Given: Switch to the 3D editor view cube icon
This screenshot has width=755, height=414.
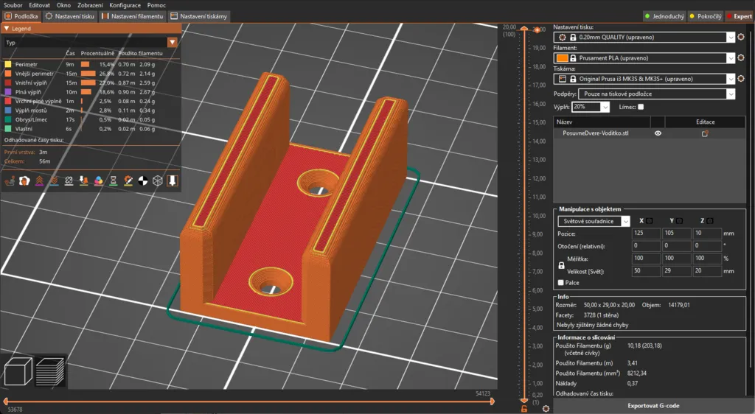Looking at the screenshot, I should 18,372.
